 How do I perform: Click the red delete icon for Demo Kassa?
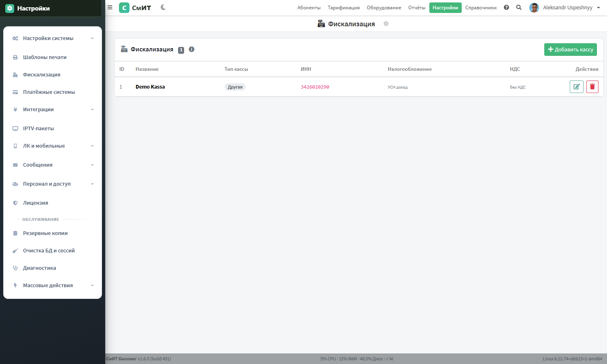pyautogui.click(x=592, y=87)
